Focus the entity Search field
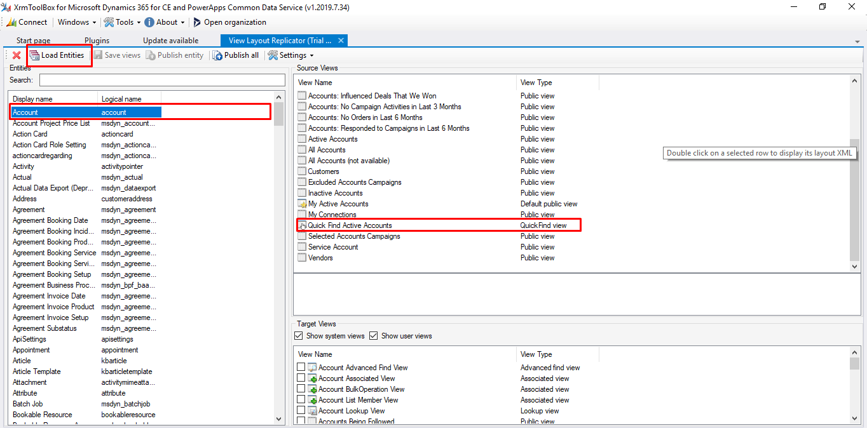 (x=162, y=80)
